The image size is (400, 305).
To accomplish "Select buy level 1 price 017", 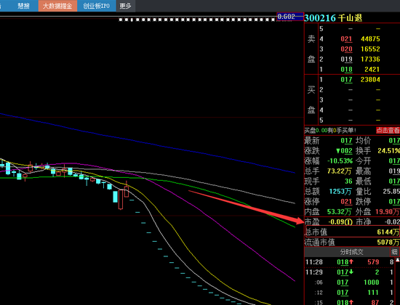I will point(346,79).
